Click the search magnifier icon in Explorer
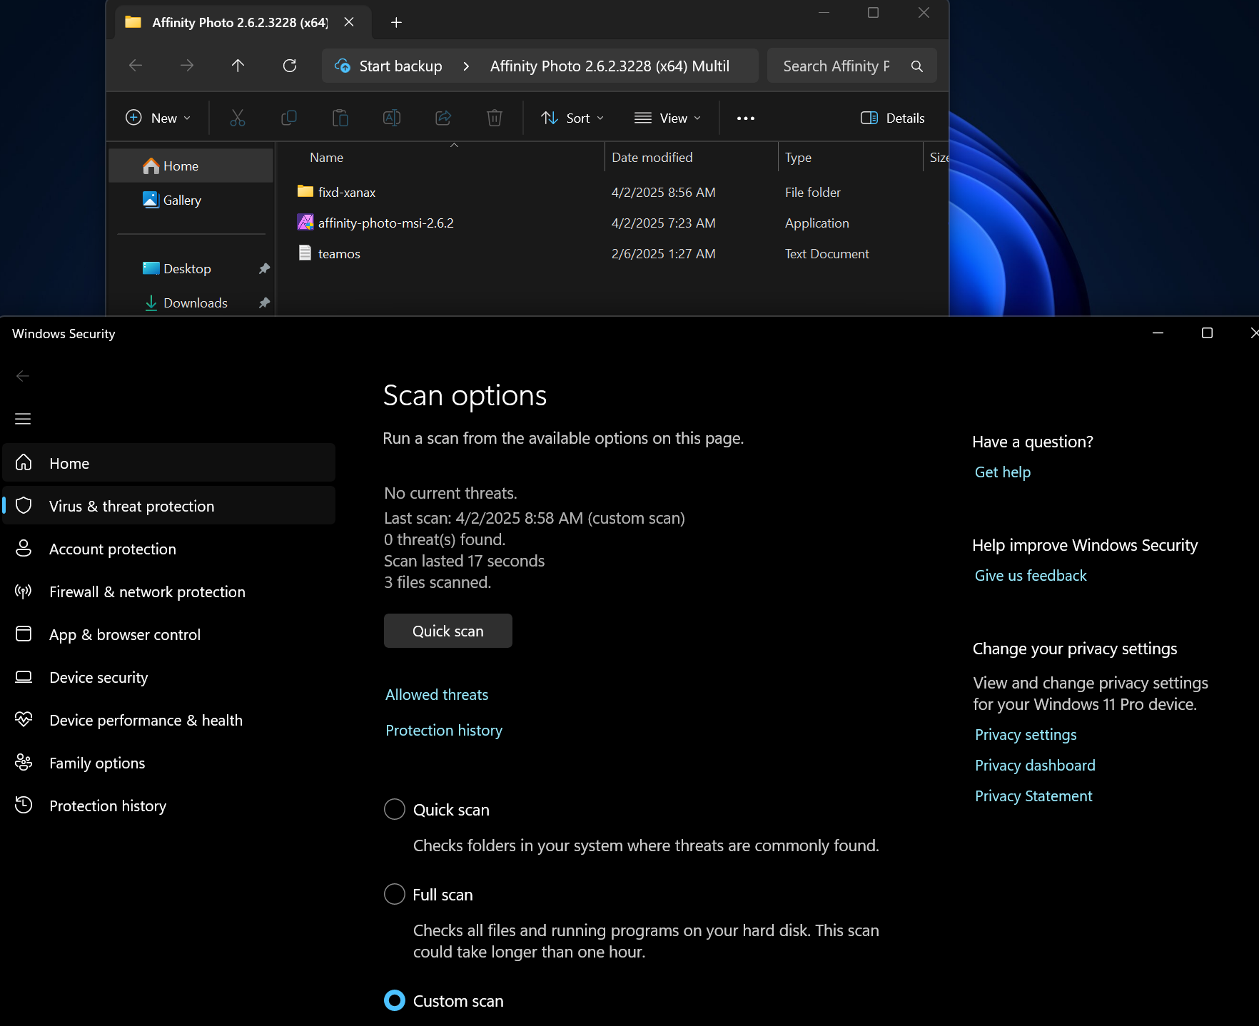Viewport: 1259px width, 1026px height. pyautogui.click(x=917, y=66)
